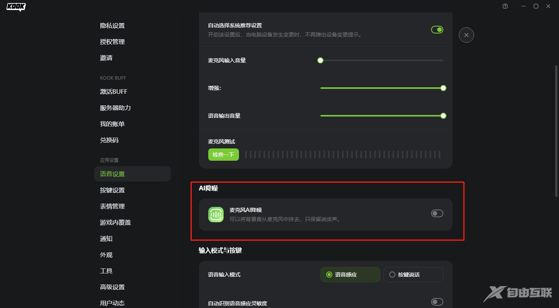Viewport: 559px width, 308px height.
Task: Click the 可以将背景音从麦克风中抹去 description
Action: pos(285,220)
